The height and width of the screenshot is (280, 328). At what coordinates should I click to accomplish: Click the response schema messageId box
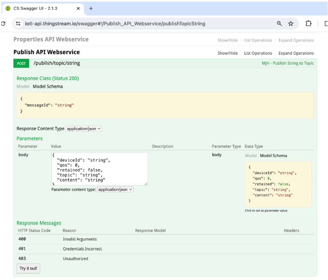coord(165,105)
